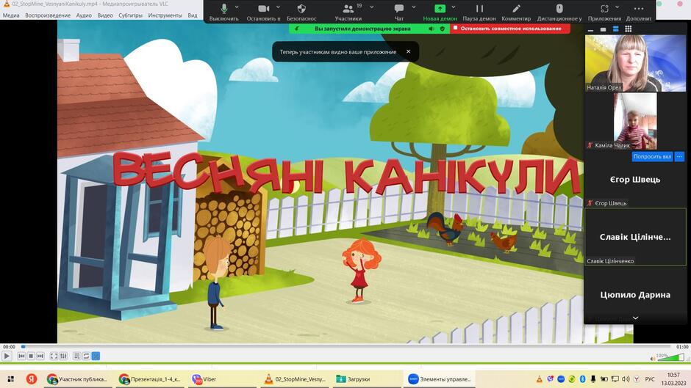Open VLC Видео menu
Screen dimensions: 691x388
point(105,15)
